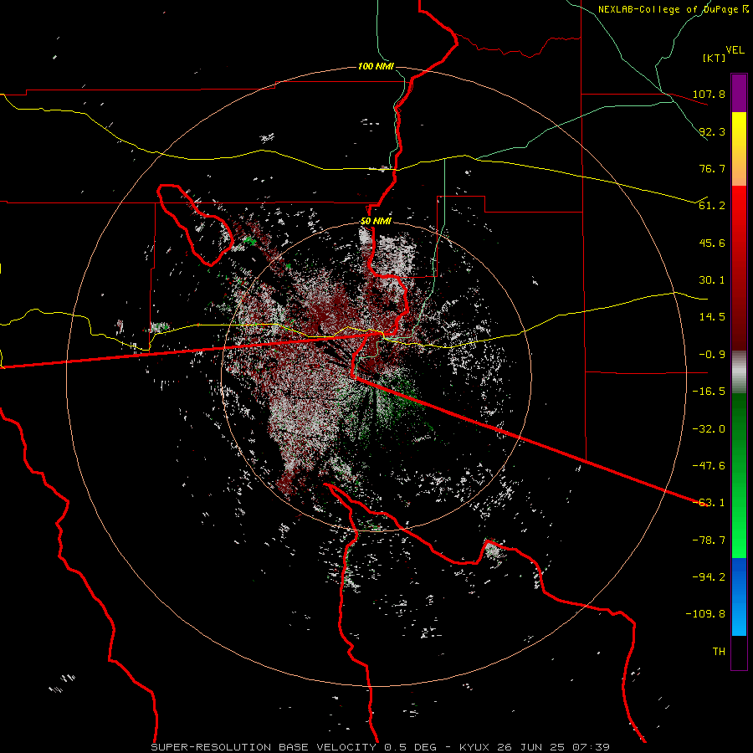Click the 07:39 timestamp

(x=592, y=747)
